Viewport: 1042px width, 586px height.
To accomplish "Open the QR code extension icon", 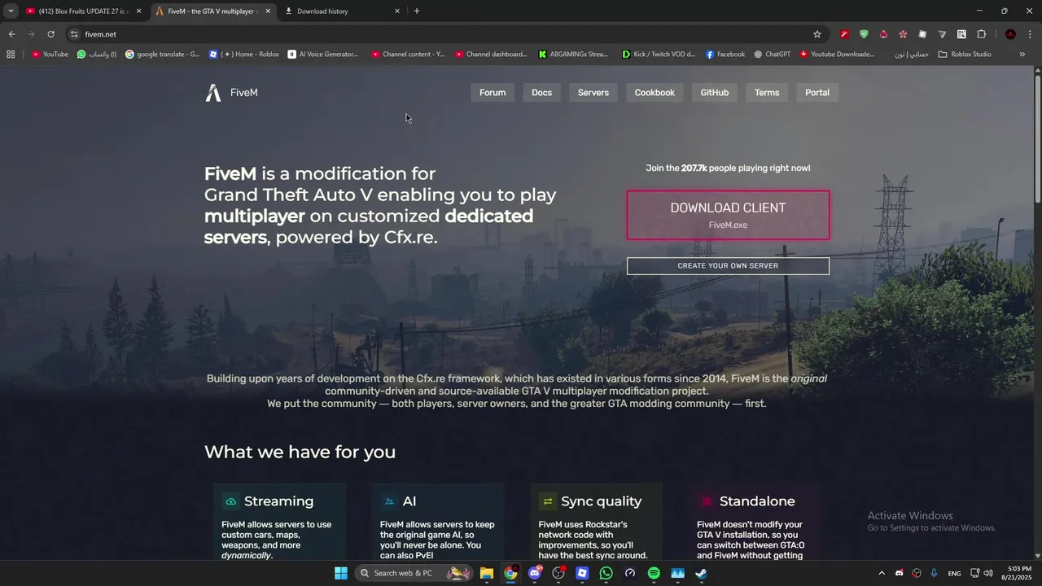I will [961, 34].
